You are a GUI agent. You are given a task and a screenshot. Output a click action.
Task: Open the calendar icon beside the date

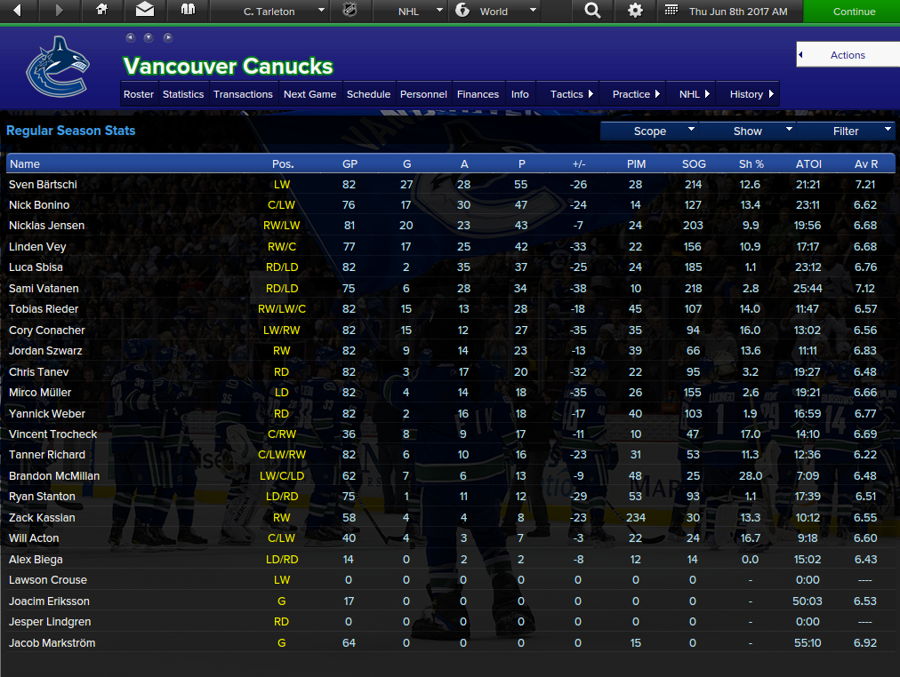coord(671,11)
